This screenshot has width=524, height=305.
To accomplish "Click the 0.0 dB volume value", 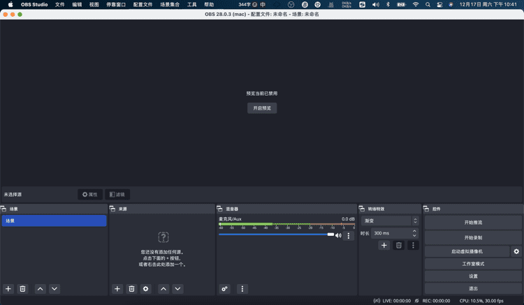I will point(348,219).
